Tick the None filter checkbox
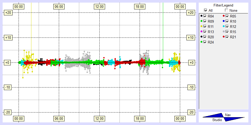Image resolution: width=251 pixels, height=125 pixels. tap(227, 10)
